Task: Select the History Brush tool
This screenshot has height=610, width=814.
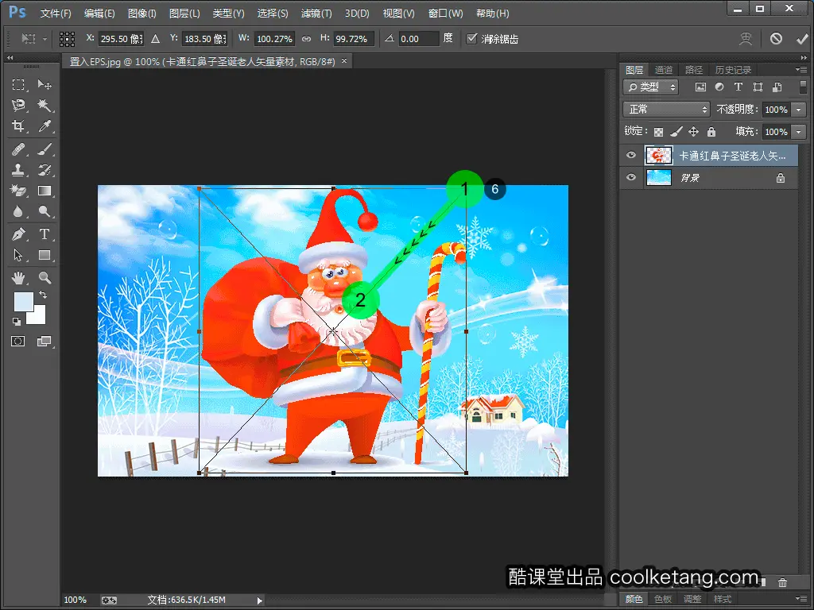Action: pyautogui.click(x=45, y=170)
